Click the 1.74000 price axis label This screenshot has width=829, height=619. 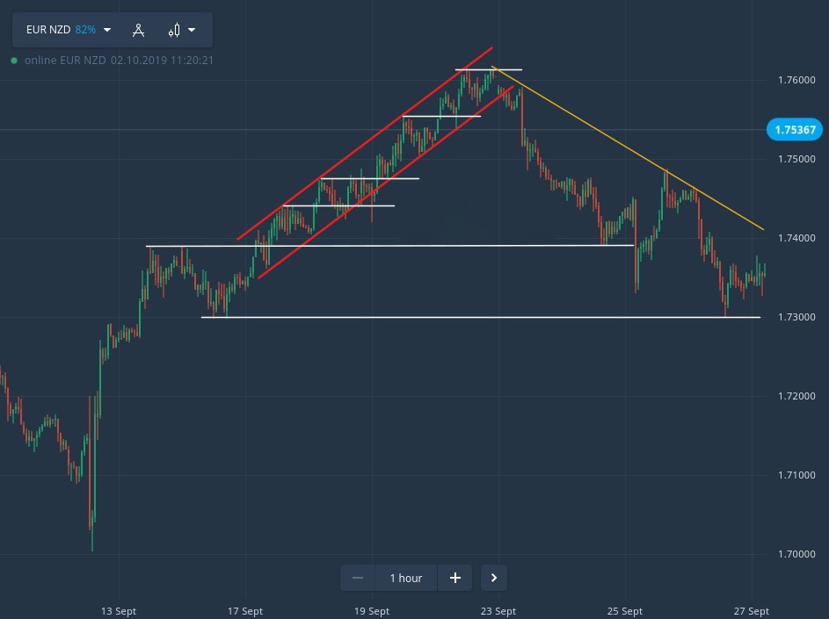[796, 238]
